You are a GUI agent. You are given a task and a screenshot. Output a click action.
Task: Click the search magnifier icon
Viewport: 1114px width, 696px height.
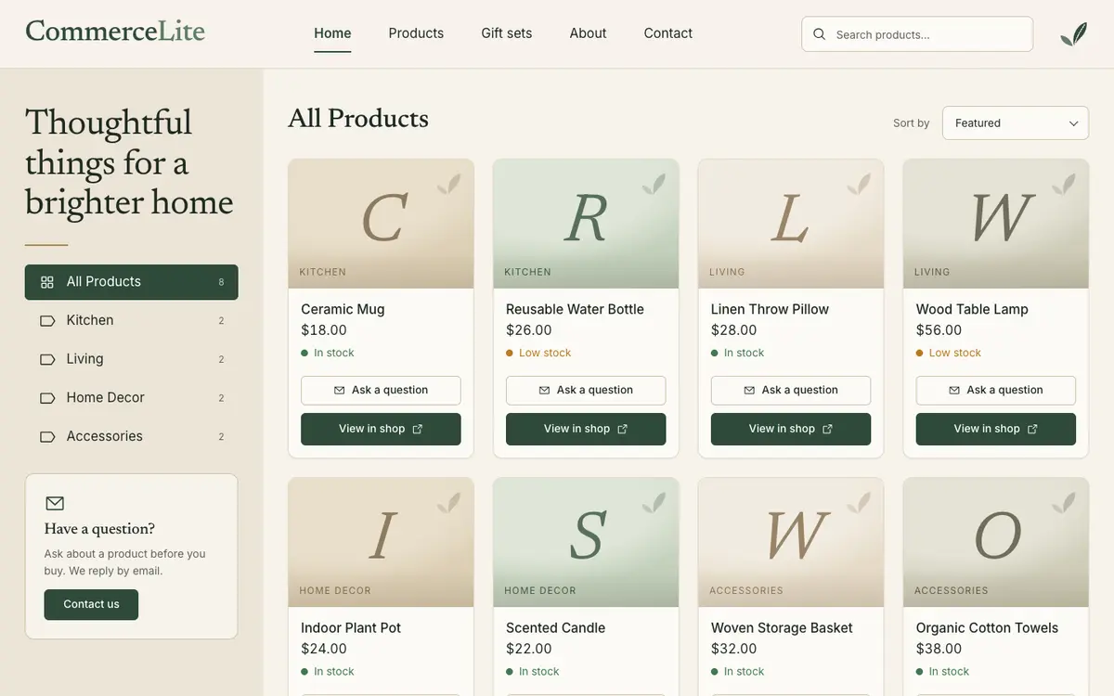pyautogui.click(x=819, y=34)
